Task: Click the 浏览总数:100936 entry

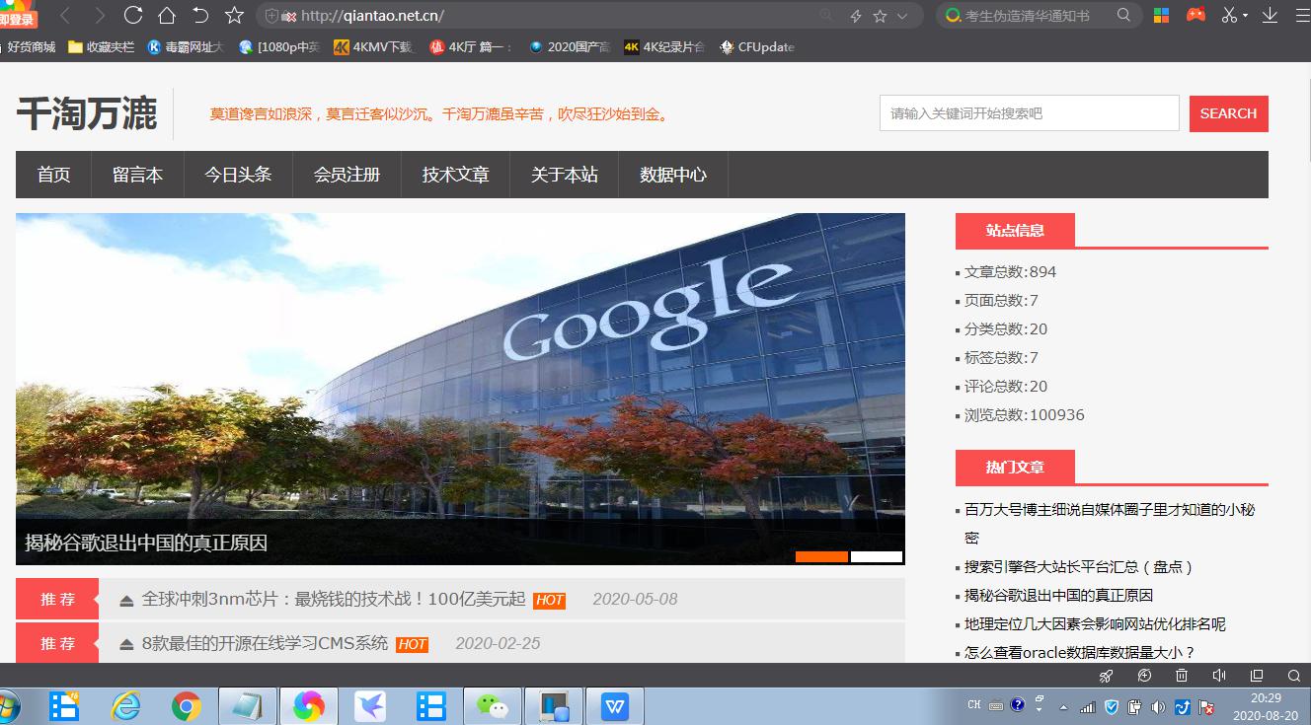Action: [x=1025, y=415]
